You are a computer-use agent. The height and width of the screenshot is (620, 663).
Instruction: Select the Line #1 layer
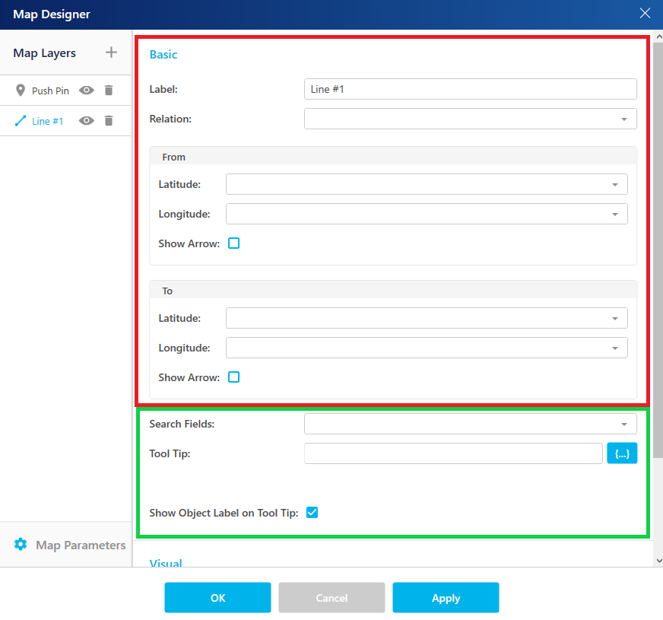(47, 122)
